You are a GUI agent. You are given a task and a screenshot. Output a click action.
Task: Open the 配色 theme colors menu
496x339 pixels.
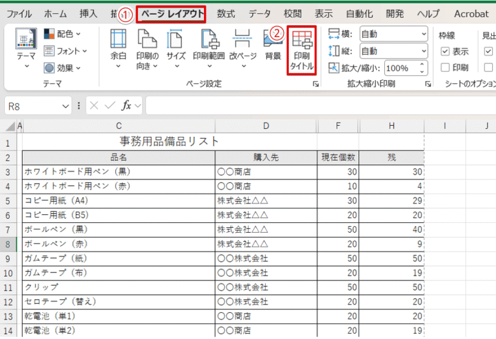(62, 34)
